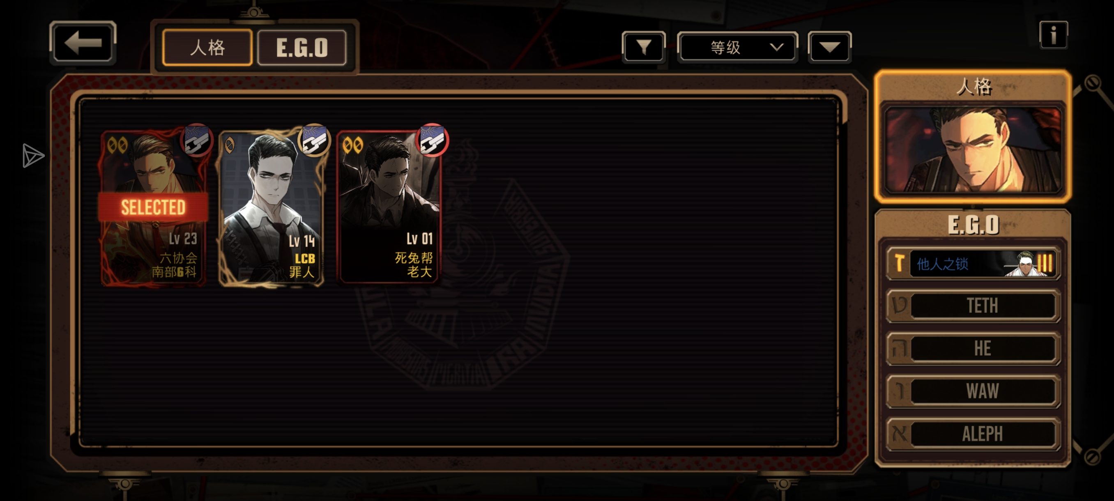The height and width of the screenshot is (501, 1114).
Task: Click the weapon badge on the 六协会 card
Action: click(197, 140)
